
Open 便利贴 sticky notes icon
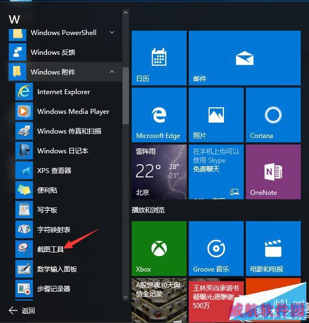[24, 190]
